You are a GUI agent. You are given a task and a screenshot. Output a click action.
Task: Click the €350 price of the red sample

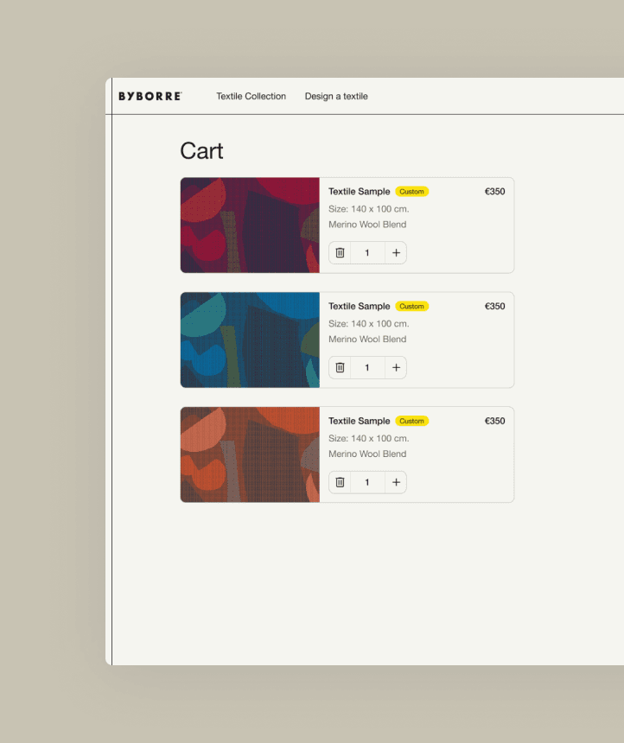494,192
